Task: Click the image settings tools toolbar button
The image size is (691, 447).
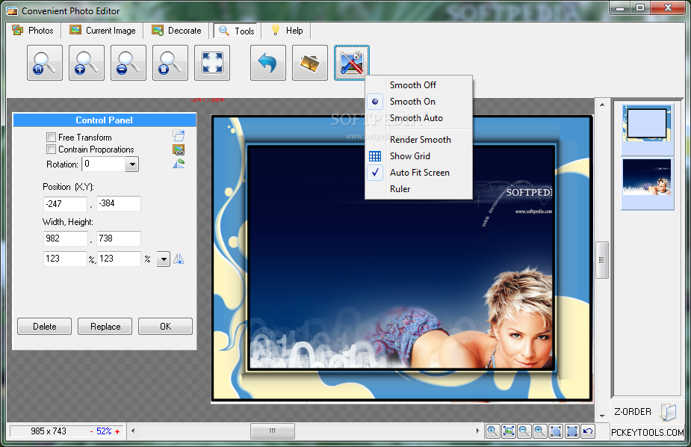Action: (x=352, y=63)
